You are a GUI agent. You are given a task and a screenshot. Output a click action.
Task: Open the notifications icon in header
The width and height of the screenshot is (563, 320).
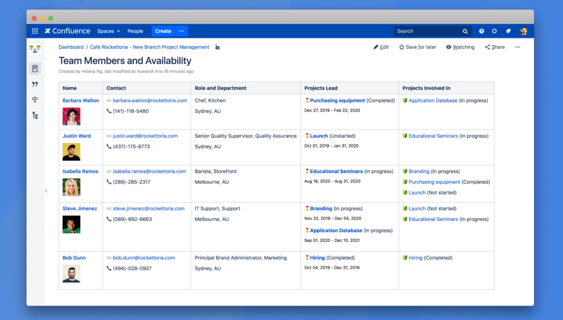[x=508, y=31]
